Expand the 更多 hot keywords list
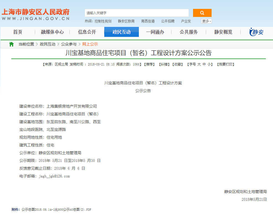 tap(206, 21)
